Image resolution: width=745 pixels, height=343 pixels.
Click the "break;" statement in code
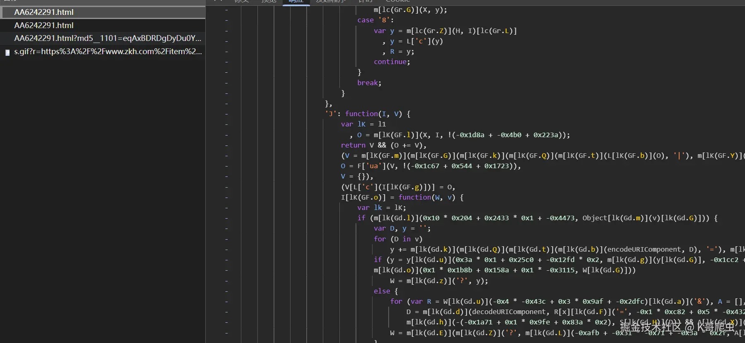point(369,83)
